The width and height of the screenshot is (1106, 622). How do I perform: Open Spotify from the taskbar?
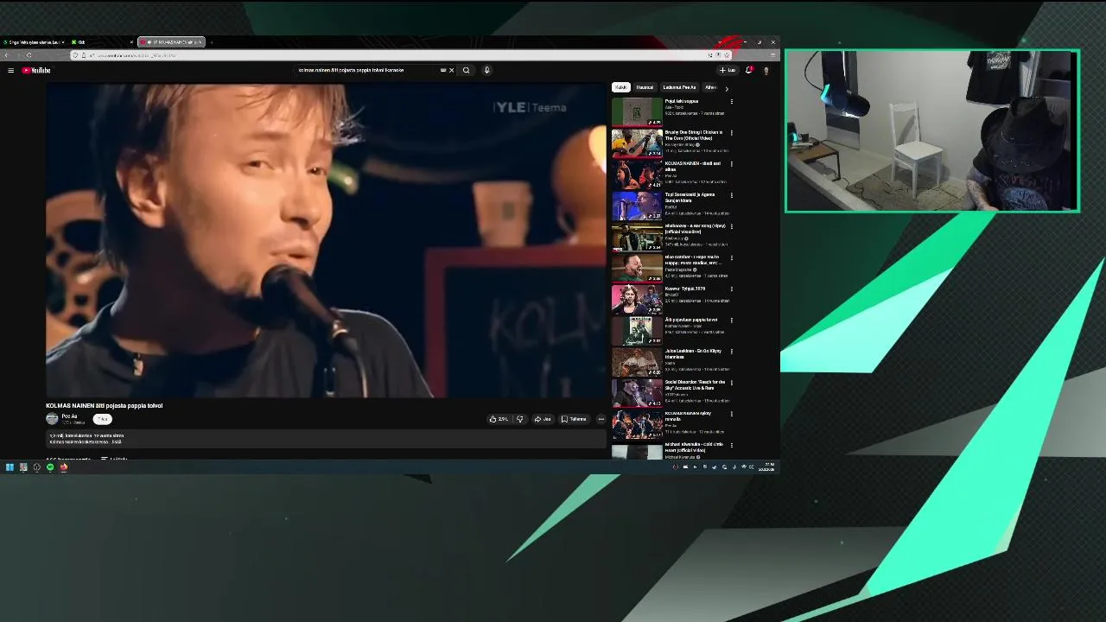click(50, 467)
